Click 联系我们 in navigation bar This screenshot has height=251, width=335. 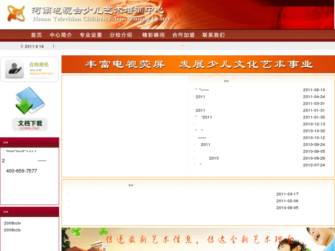coord(213,35)
